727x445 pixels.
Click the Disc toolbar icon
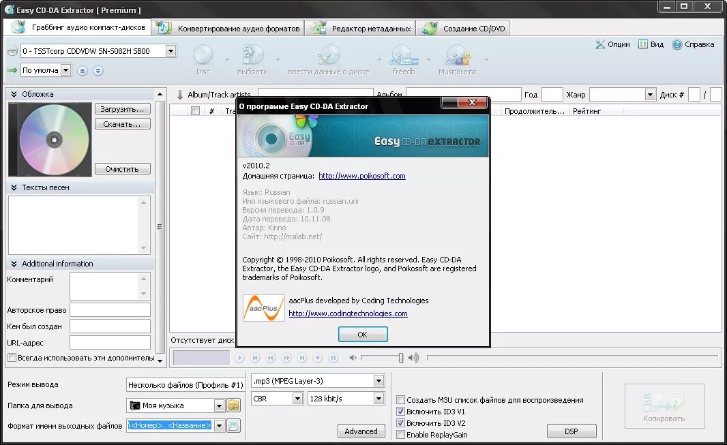(203, 55)
